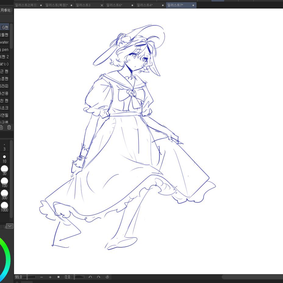Expand the panel with the down-chevron button

click(x=10, y=226)
